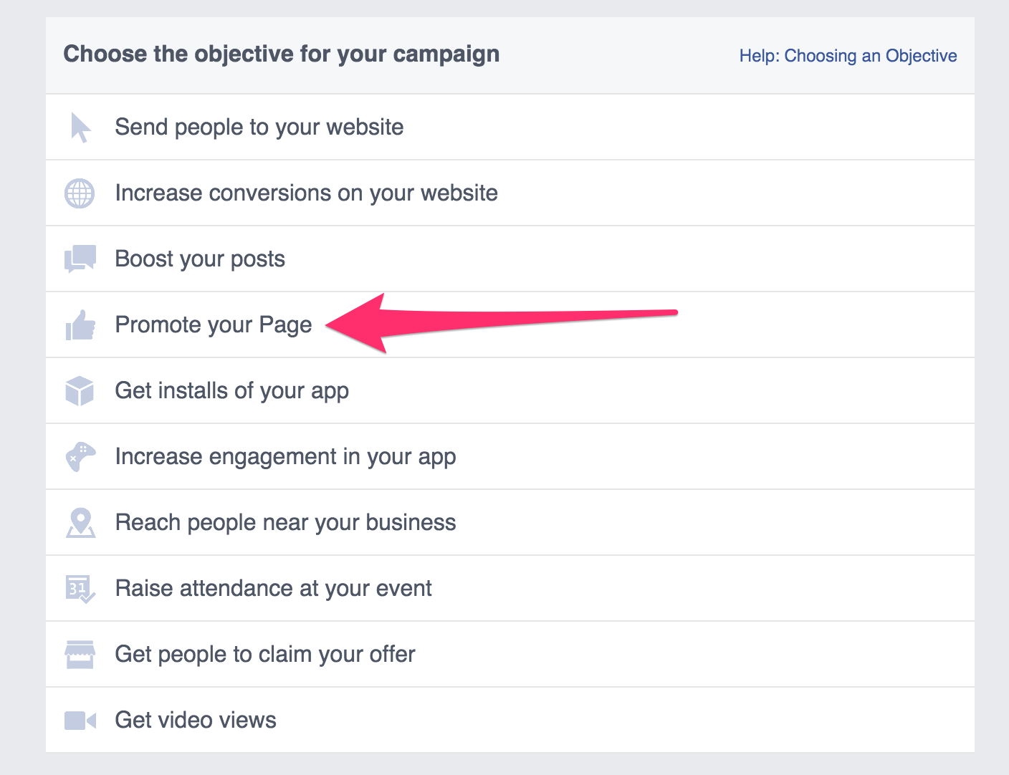Screen dimensions: 1009x775
Task: Choose the Promote your Page objective
Action: coord(510,324)
